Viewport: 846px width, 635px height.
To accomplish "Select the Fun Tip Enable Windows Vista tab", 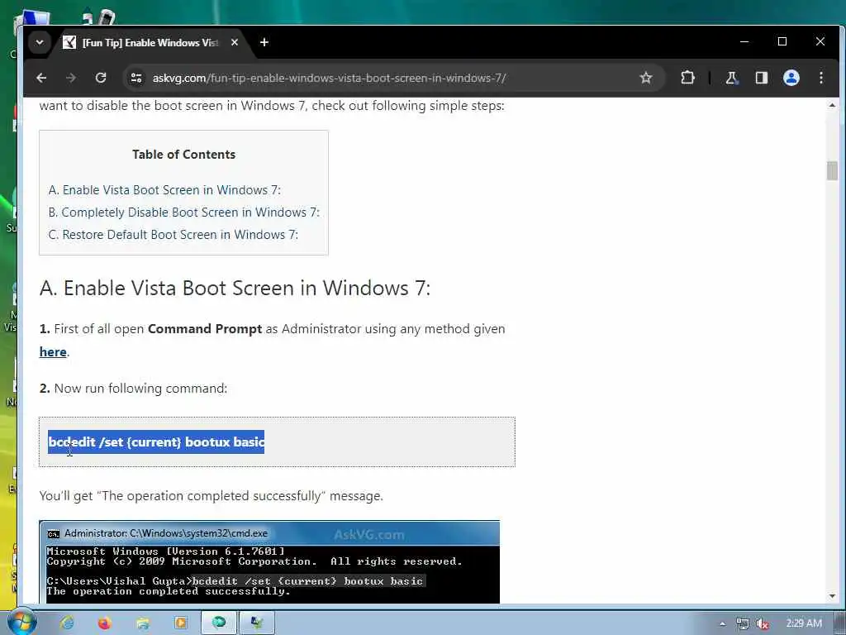I will pyautogui.click(x=150, y=43).
